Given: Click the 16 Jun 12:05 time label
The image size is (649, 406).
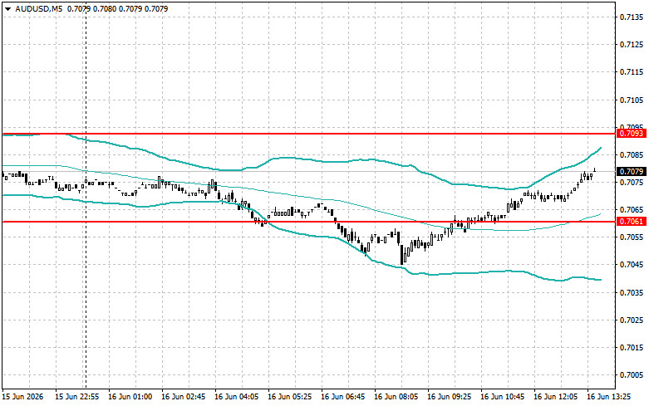Looking at the screenshot, I should [x=555, y=397].
